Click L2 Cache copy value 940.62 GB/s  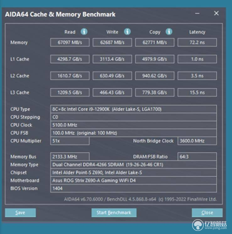(155, 76)
